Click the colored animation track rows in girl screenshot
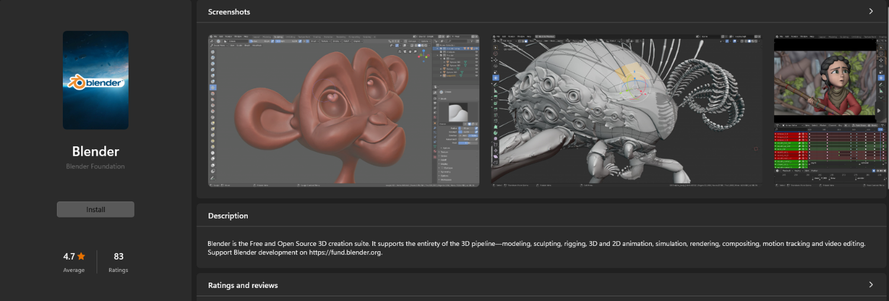This screenshot has width=889, height=301. pos(791,148)
